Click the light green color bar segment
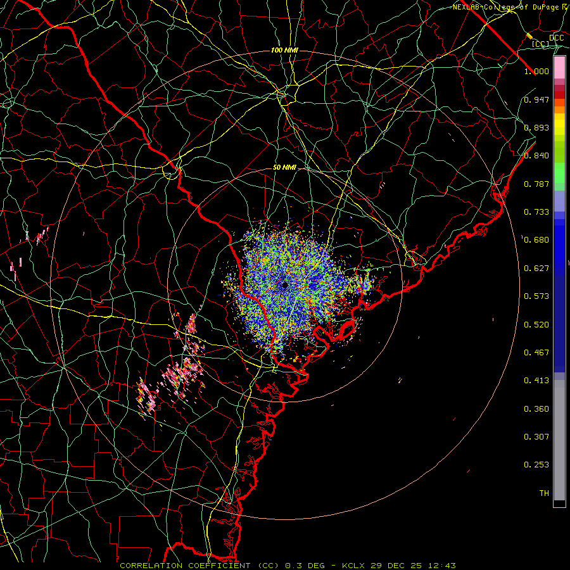 (559, 173)
